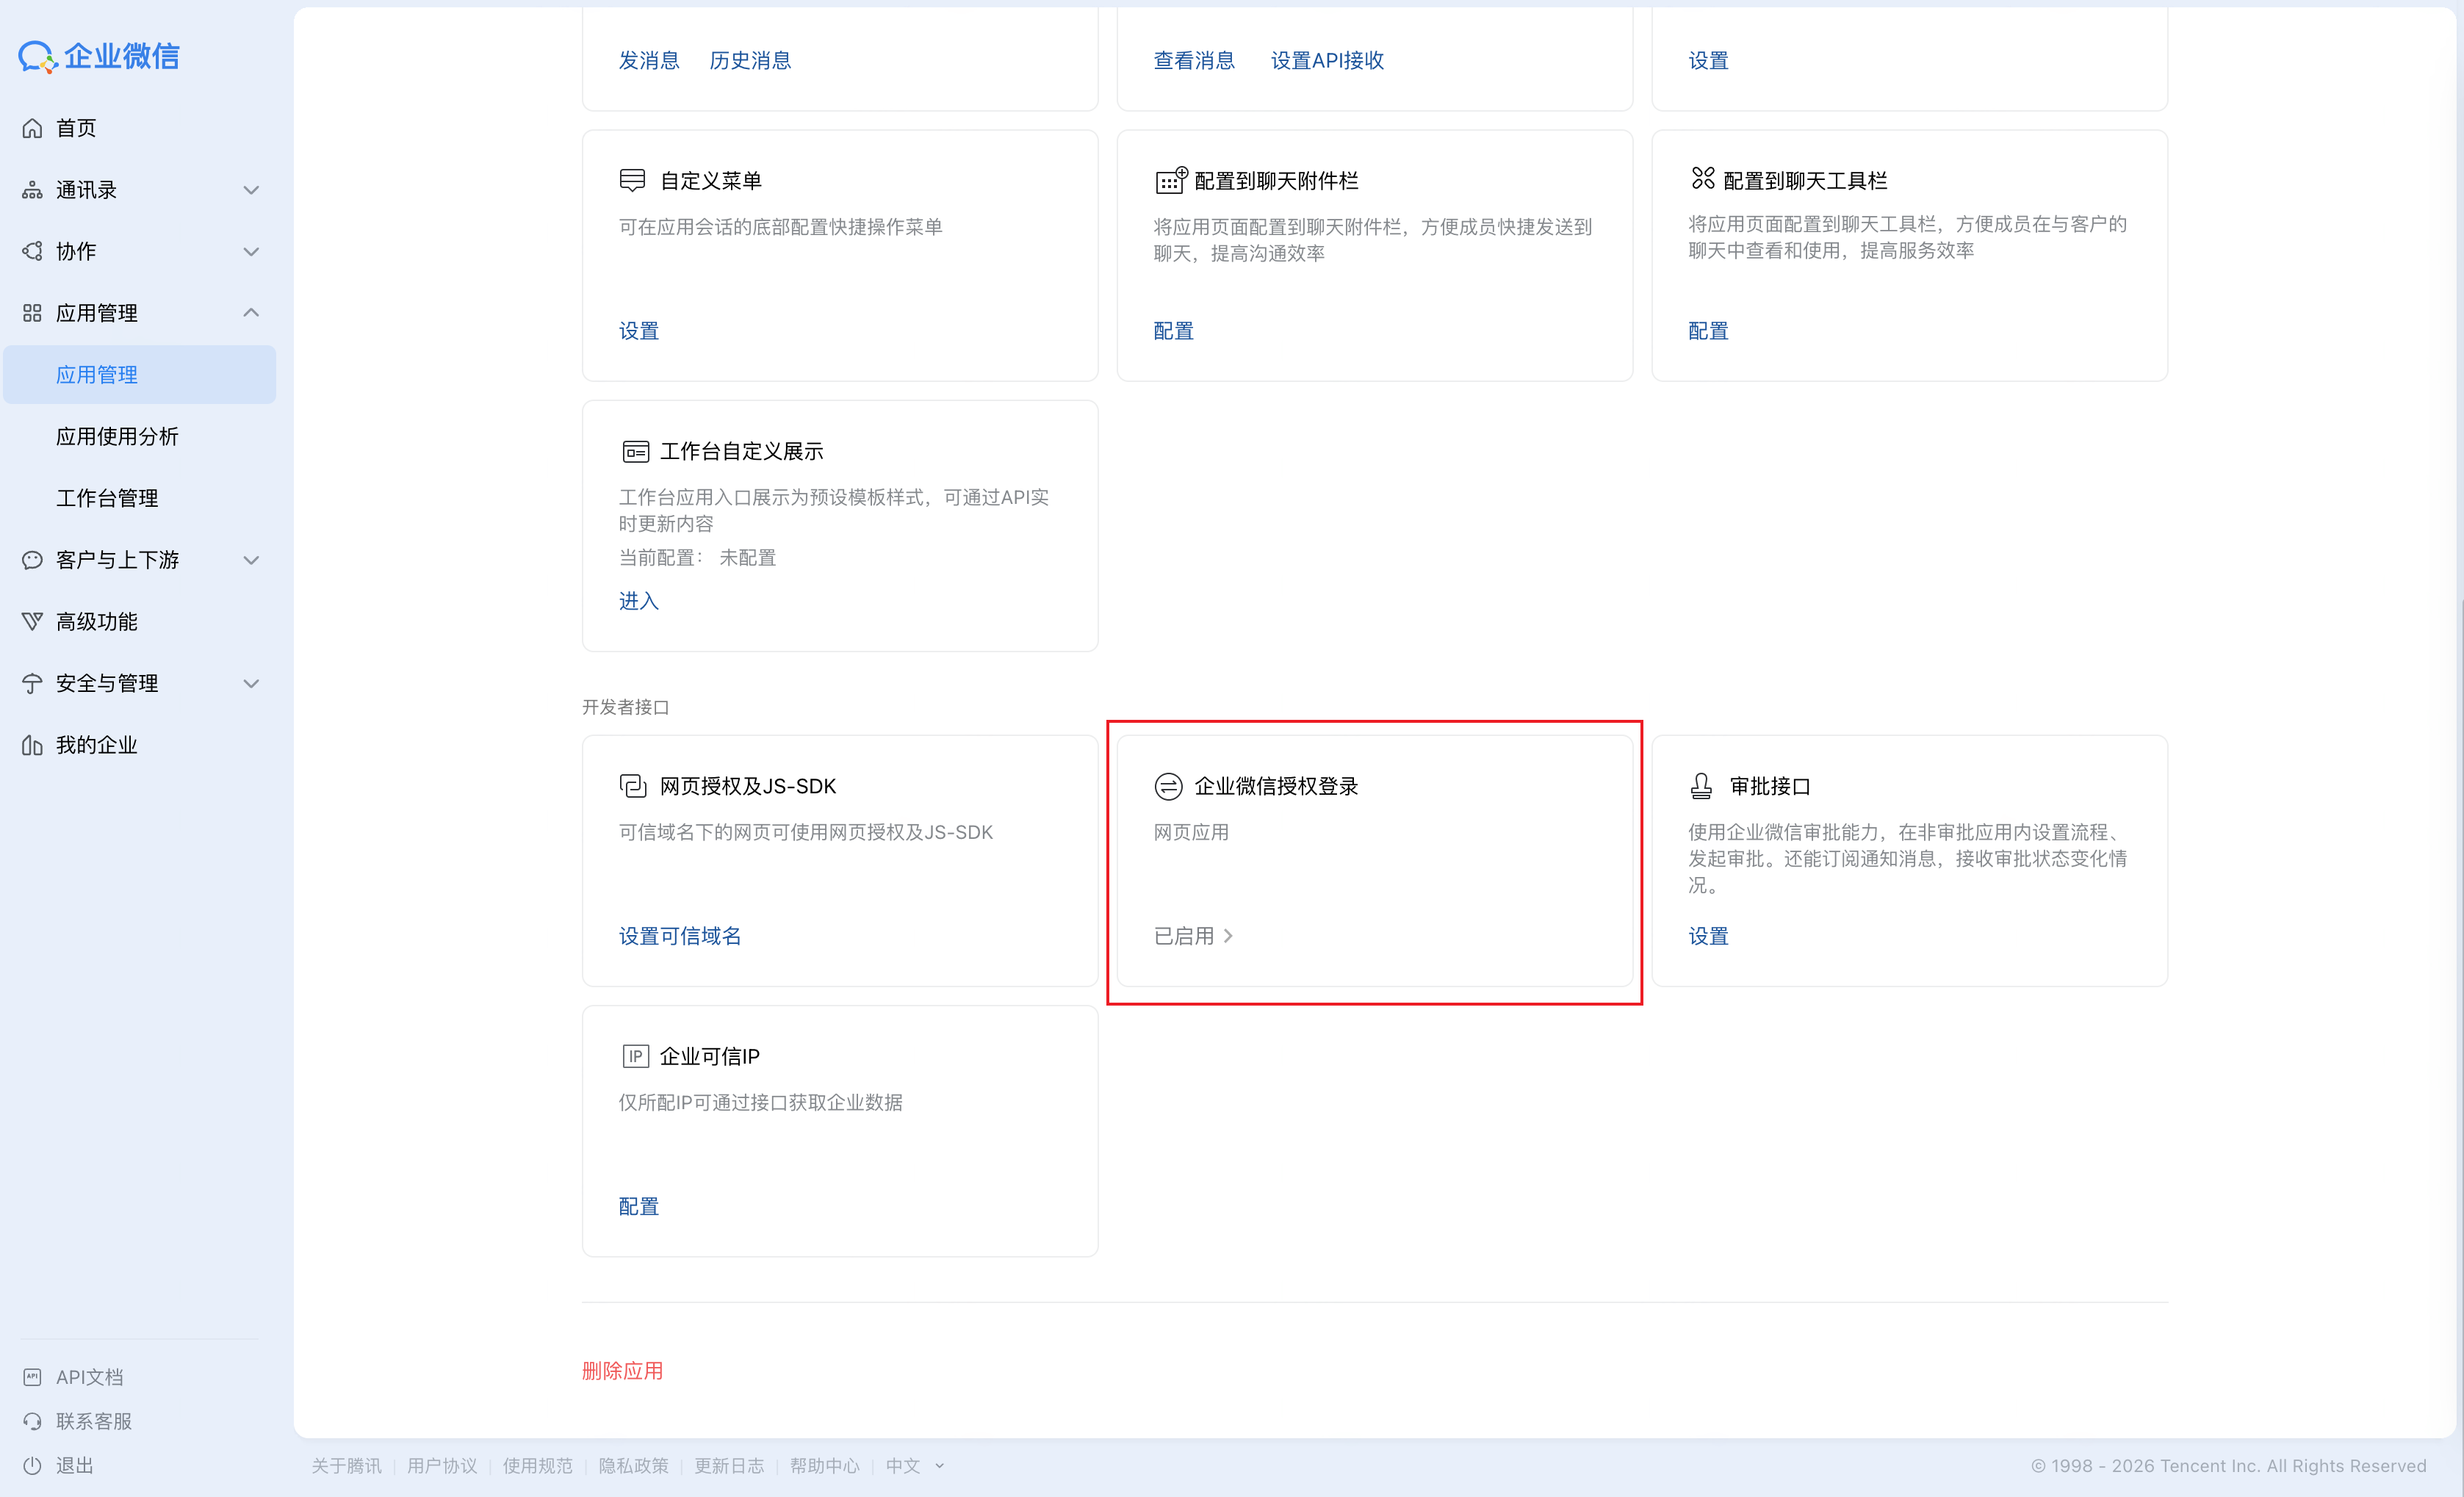Viewport: 2464px width, 1497px height.
Task: Click the 应用管理 grid icon
Action: pyautogui.click(x=32, y=313)
